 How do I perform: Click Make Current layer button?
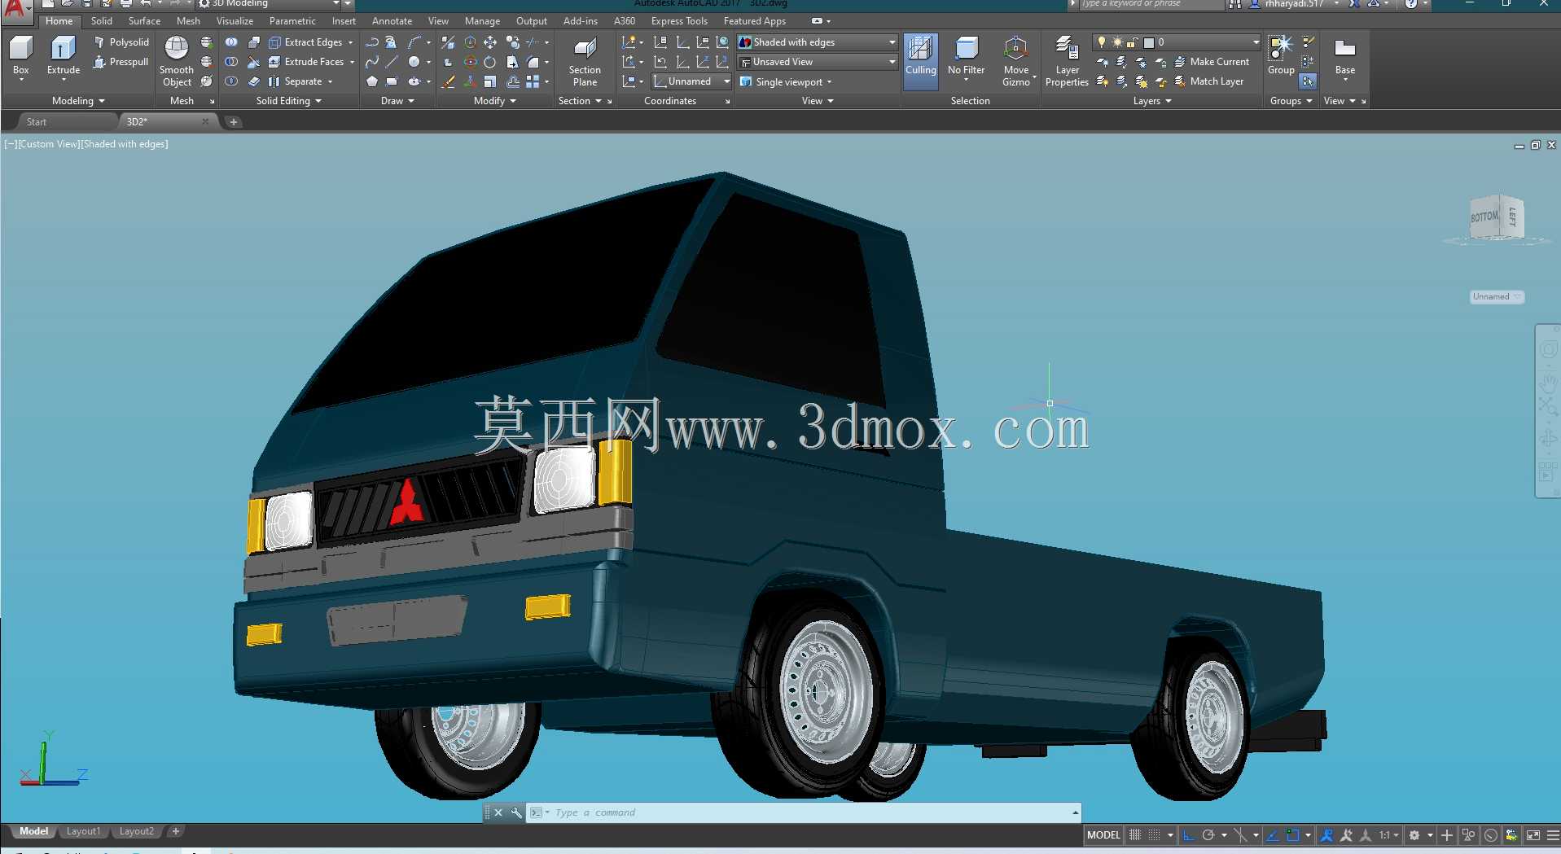1211,62
